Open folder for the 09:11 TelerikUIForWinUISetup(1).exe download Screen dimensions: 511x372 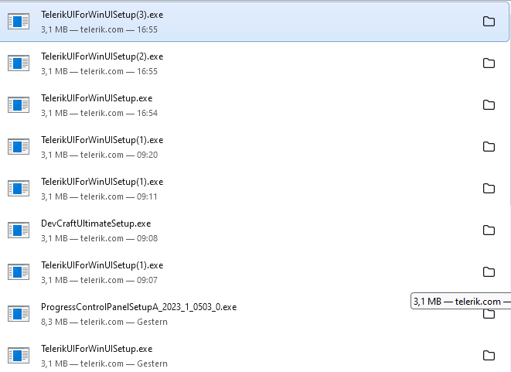489,189
